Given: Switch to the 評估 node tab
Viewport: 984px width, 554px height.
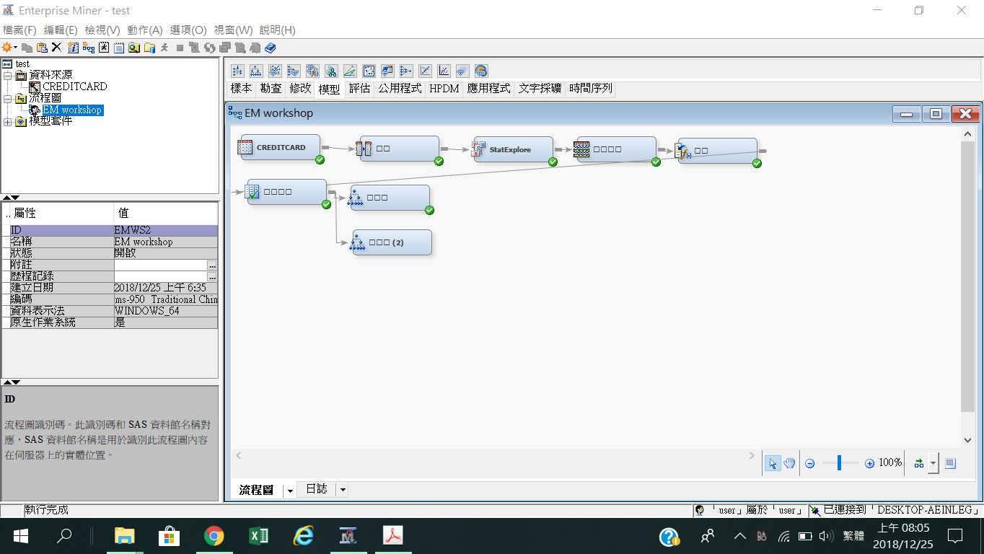Looking at the screenshot, I should click(359, 89).
